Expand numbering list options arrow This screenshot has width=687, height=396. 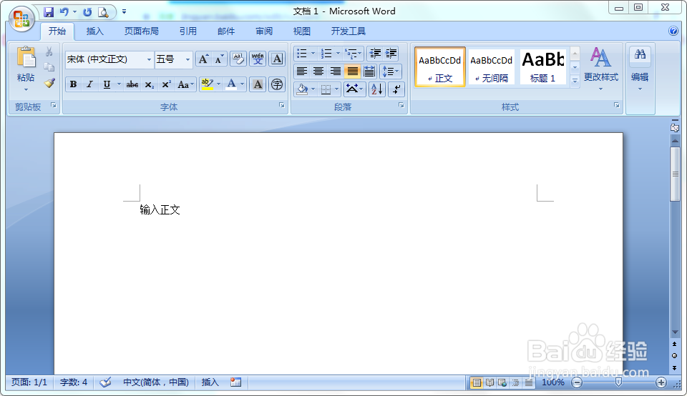[x=338, y=54]
